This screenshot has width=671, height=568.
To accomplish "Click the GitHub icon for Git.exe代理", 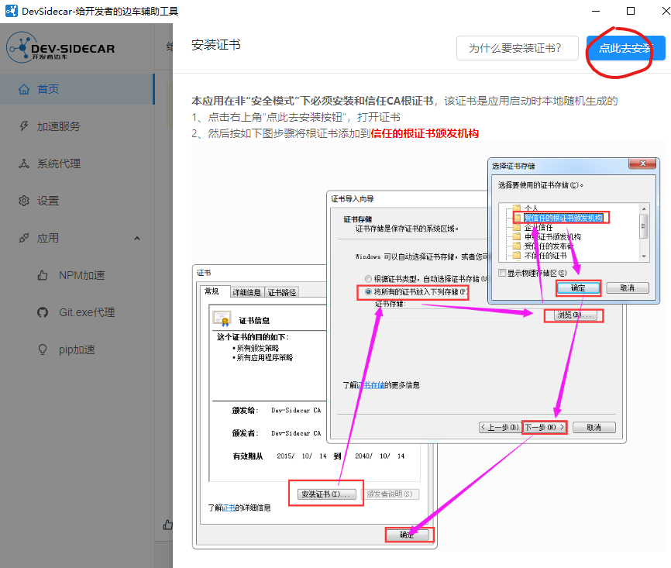I will [43, 312].
